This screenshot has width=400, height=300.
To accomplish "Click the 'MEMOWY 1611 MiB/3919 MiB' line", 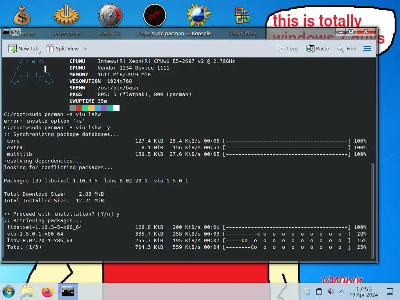I will tap(110, 75).
